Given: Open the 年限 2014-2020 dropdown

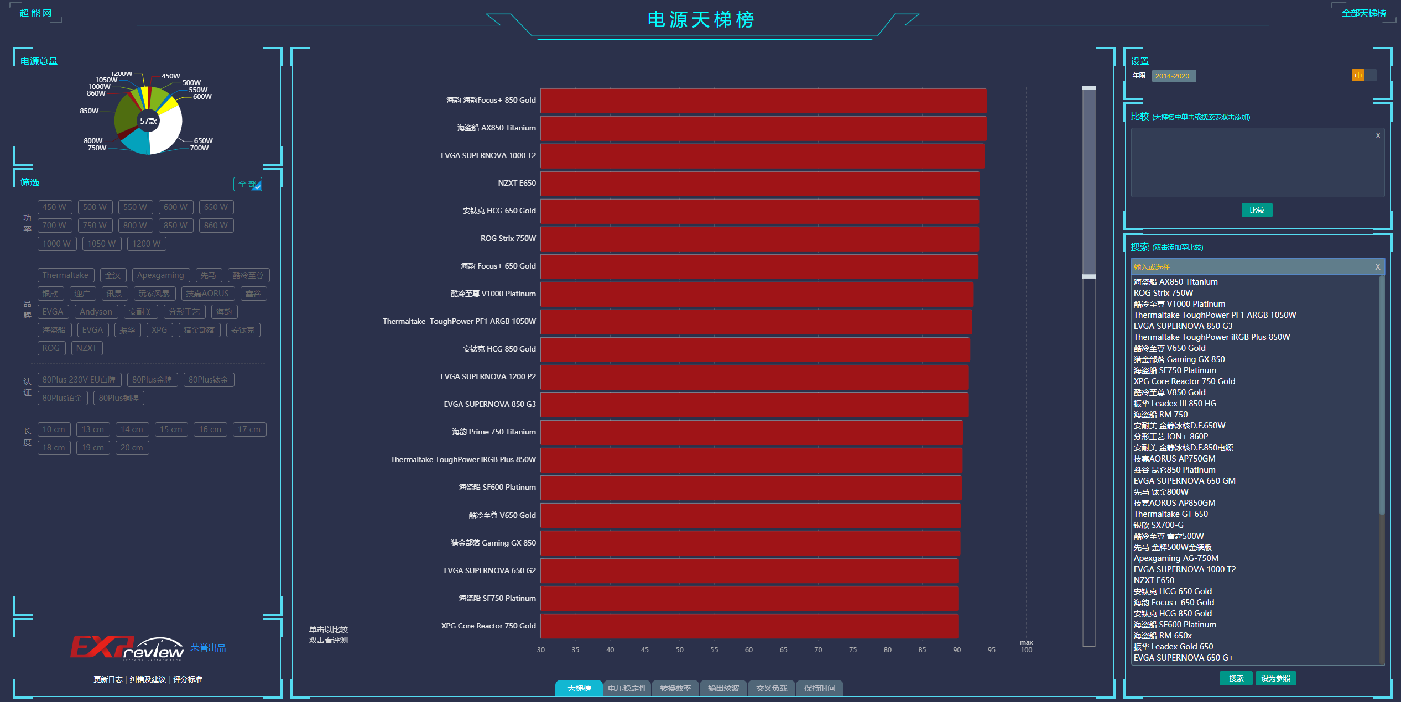Looking at the screenshot, I should pos(1174,76).
